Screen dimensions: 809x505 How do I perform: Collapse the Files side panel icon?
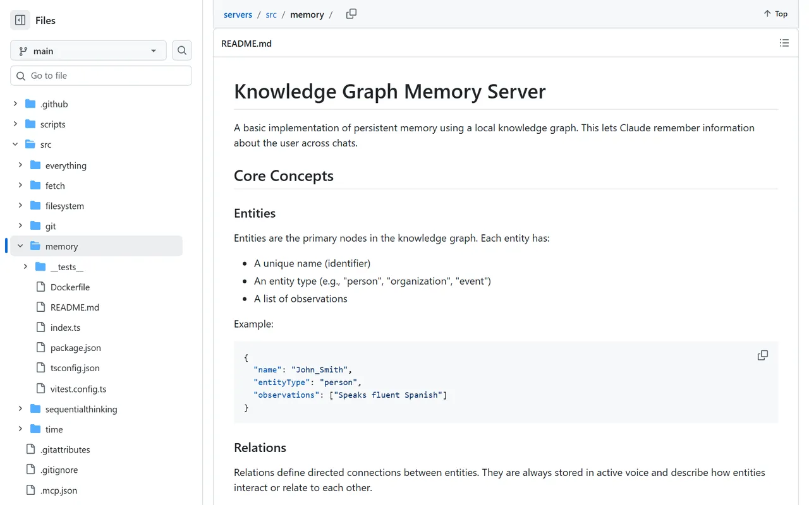(20, 20)
